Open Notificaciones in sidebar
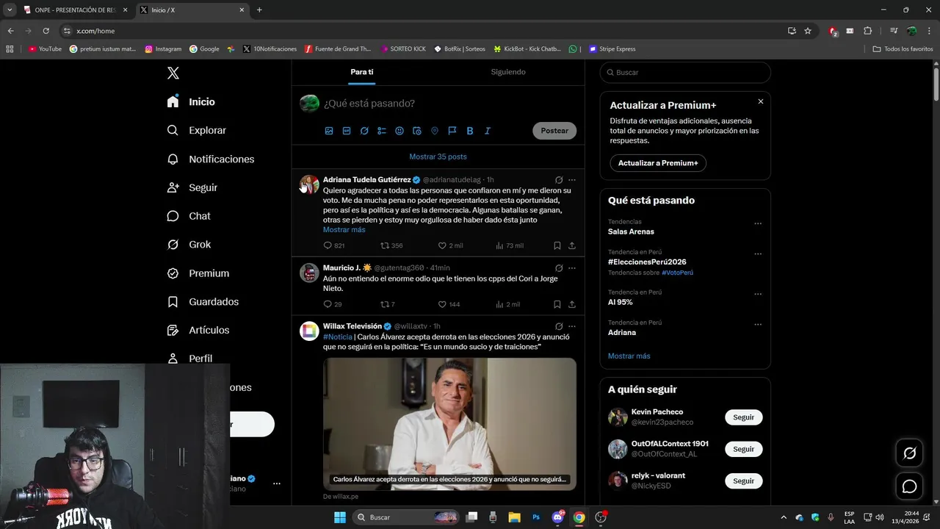The image size is (940, 529). pos(210,159)
